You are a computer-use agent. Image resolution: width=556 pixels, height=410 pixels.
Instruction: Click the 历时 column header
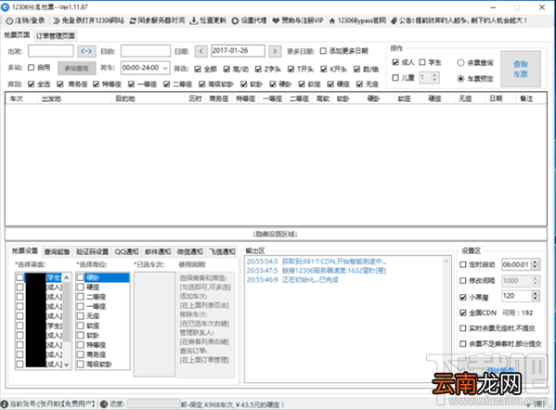coord(195,99)
